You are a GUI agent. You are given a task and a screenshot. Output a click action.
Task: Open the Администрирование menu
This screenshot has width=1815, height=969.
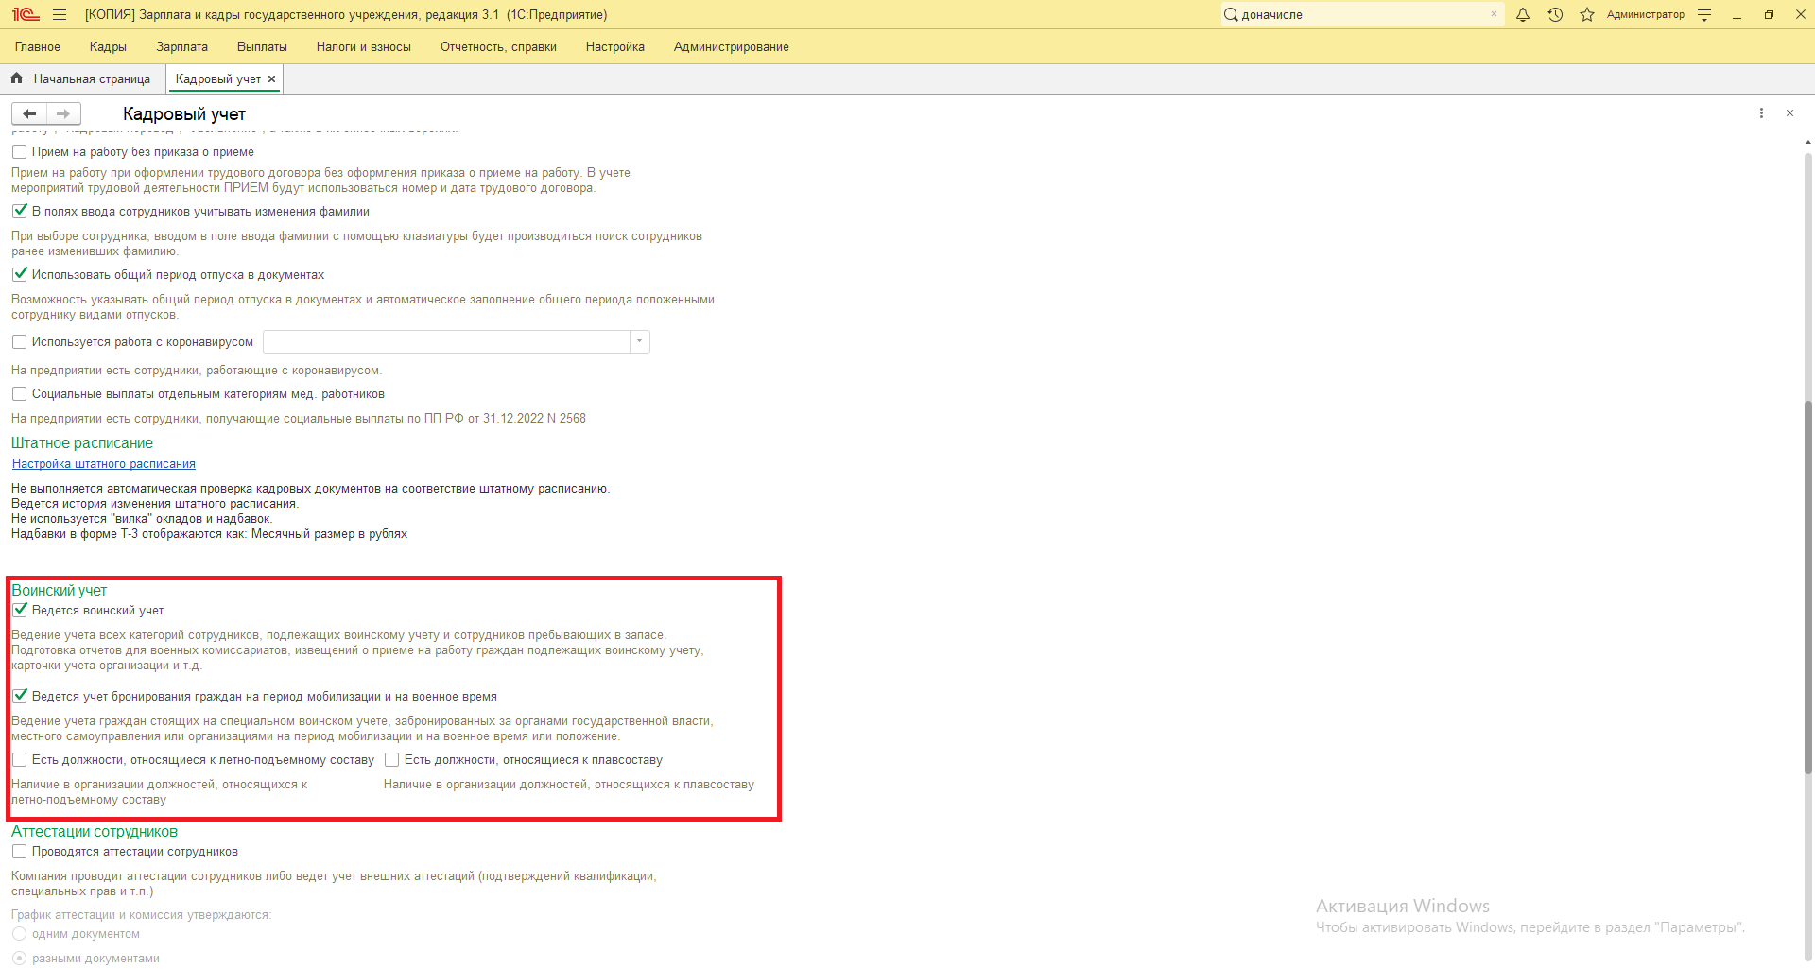click(x=731, y=46)
